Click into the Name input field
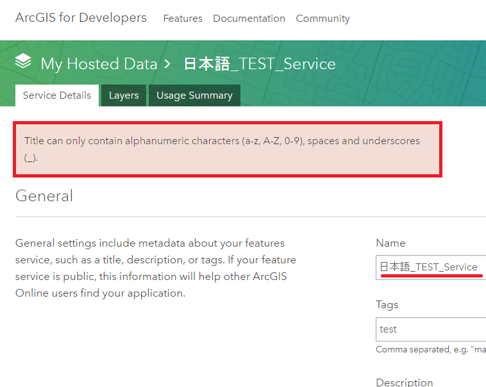 coord(431,267)
